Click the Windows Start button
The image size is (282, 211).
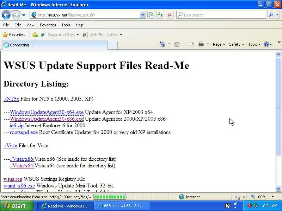17,206
